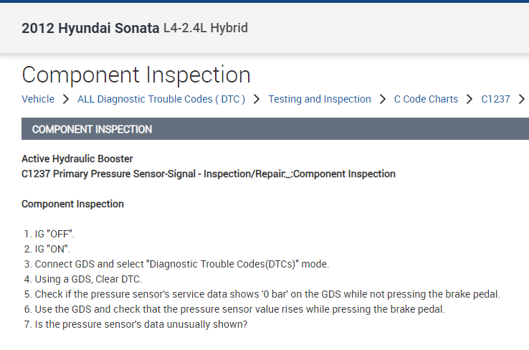Screen dimensions: 529x350
Task: Open the Vehicle breadcrumb link
Action: (38, 99)
